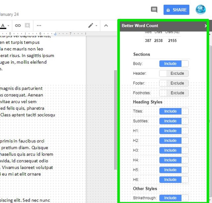Click the text 'magnis dis parturient'
This screenshot has width=212, height=203.
coord(21,89)
